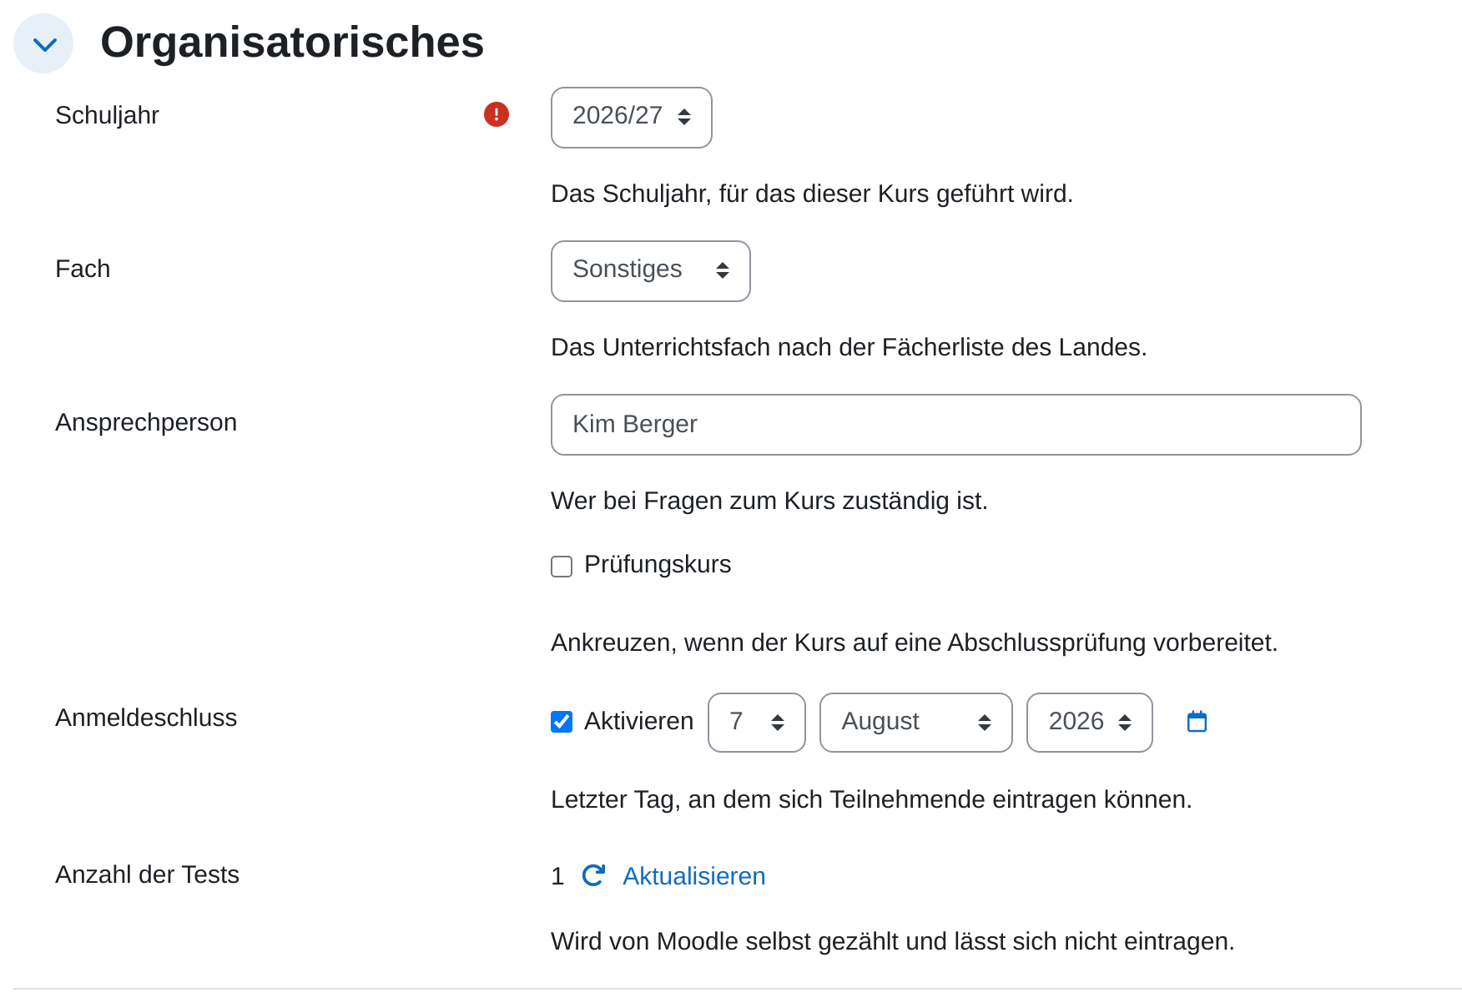Screen dimensions: 1462x1003
Task: Collapse the Organisatorisches section
Action: click(x=43, y=43)
